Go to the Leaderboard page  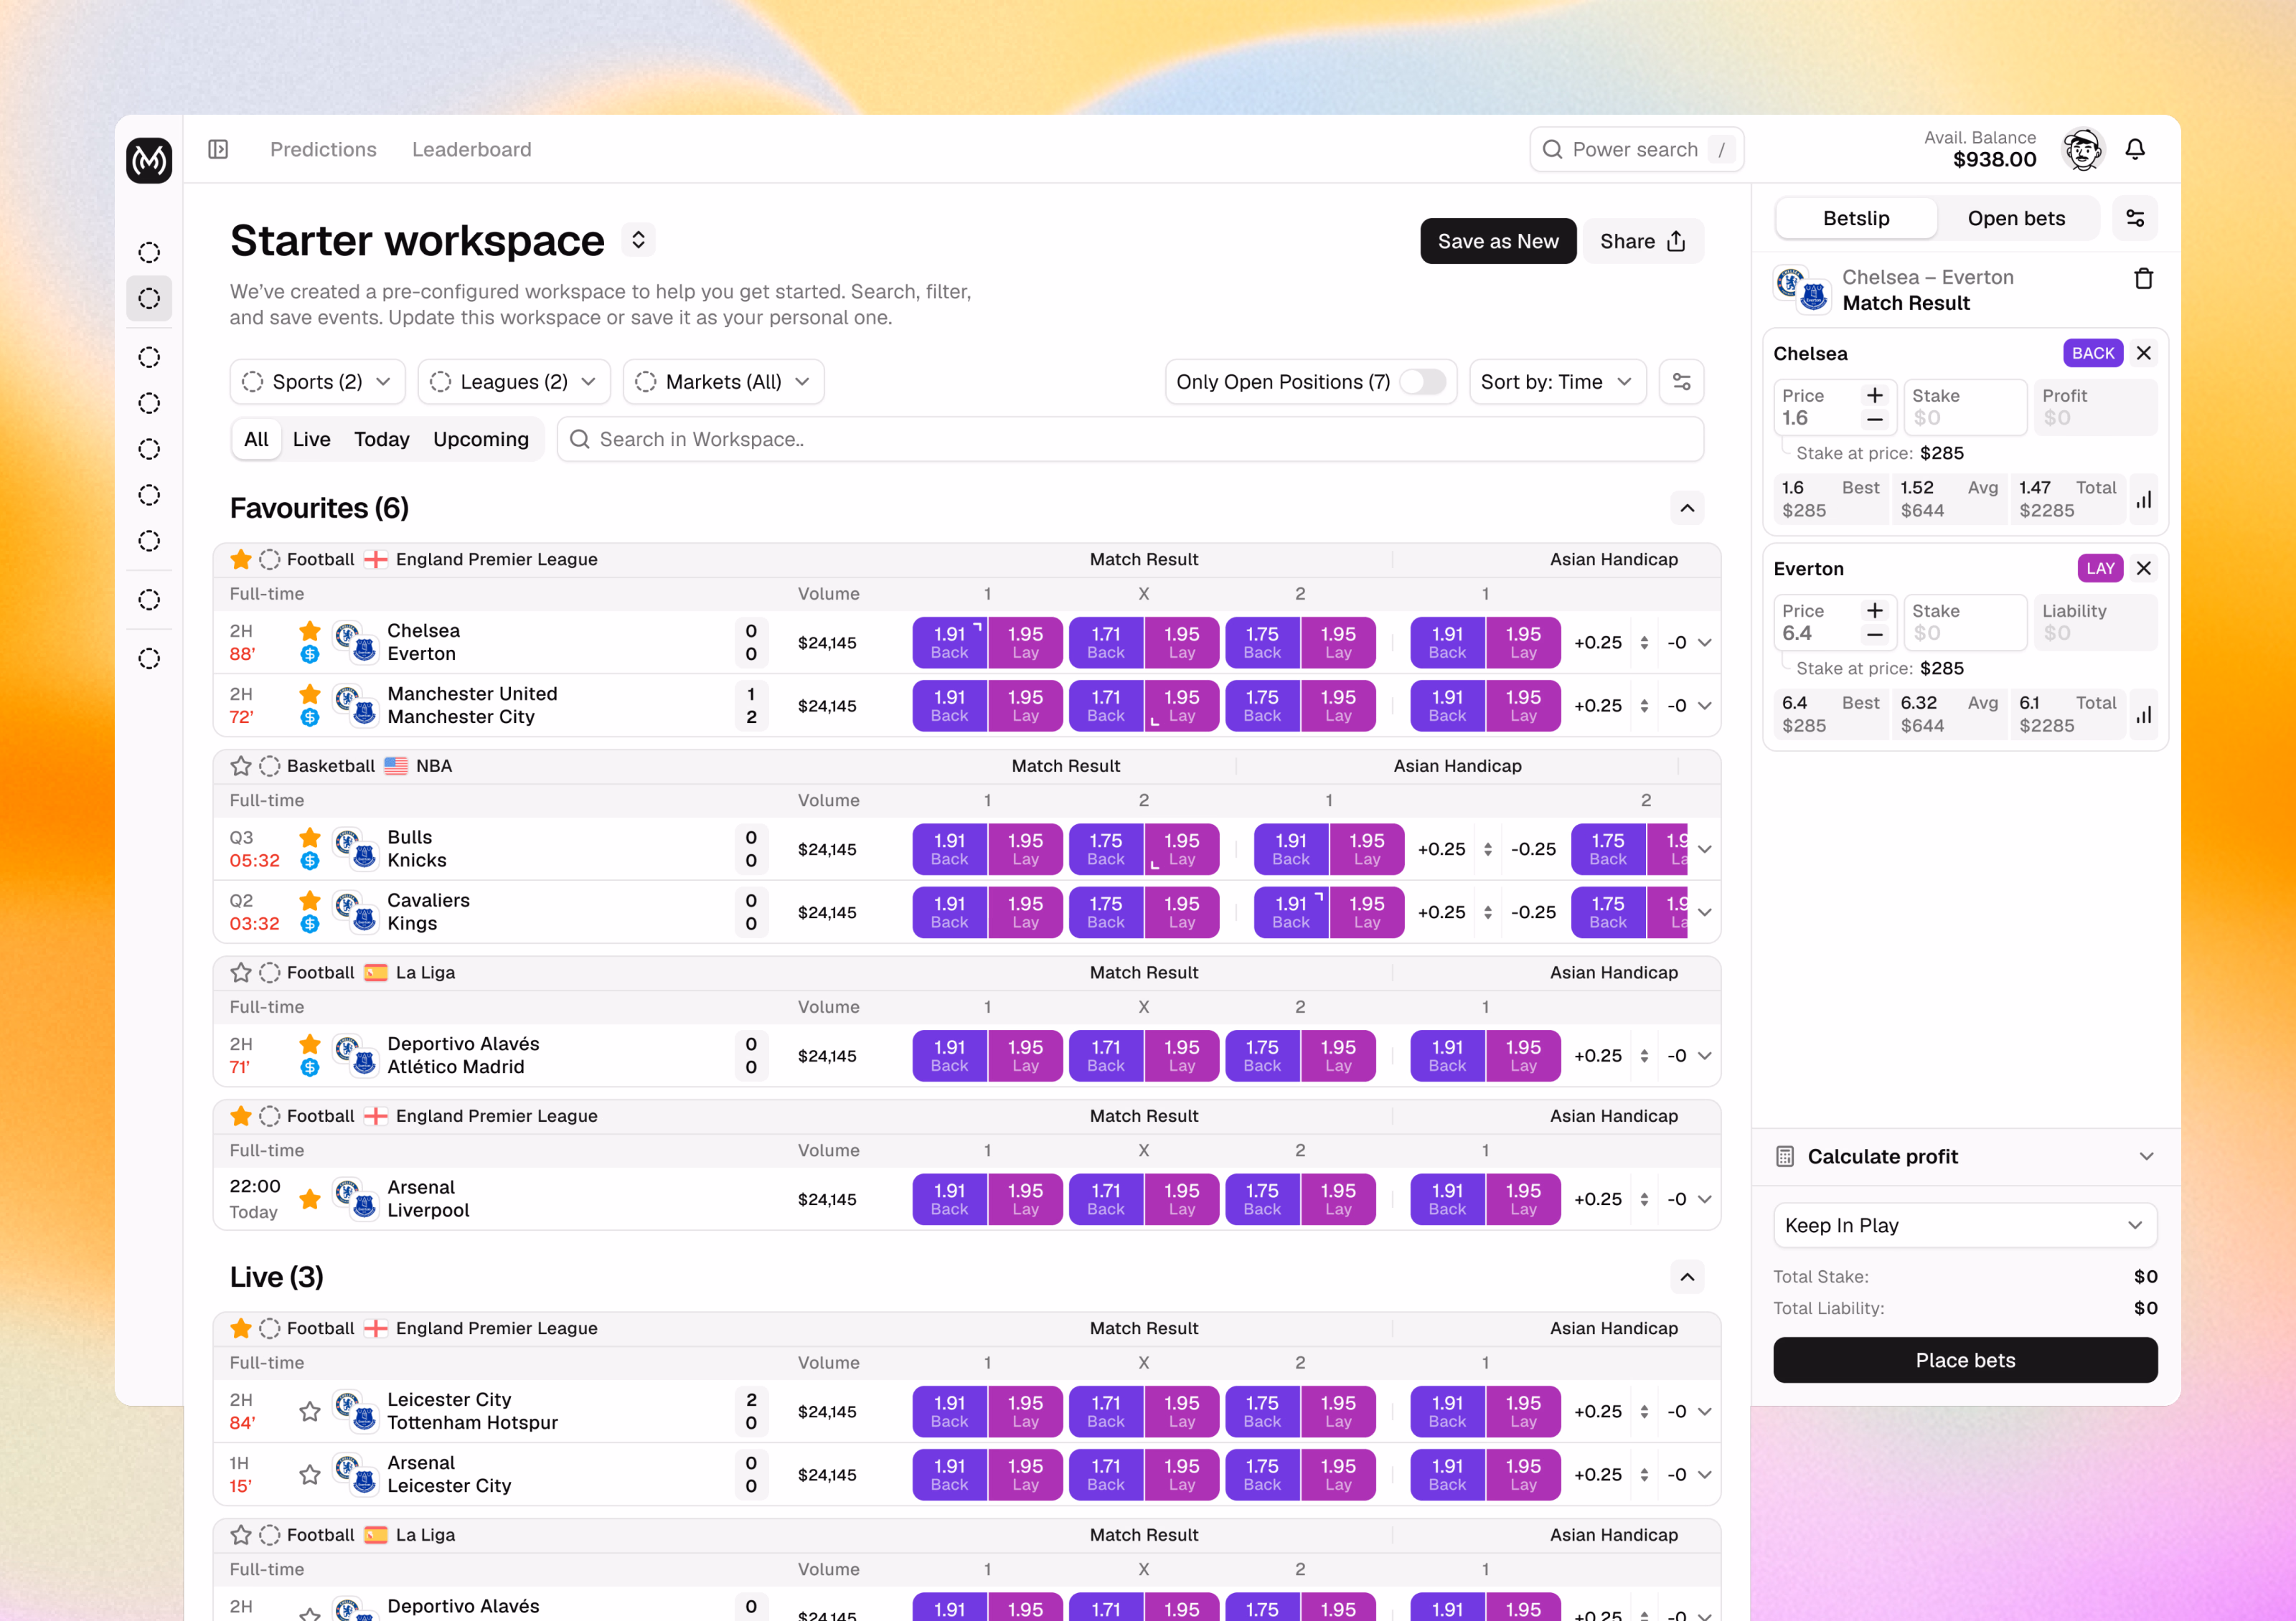(x=472, y=149)
